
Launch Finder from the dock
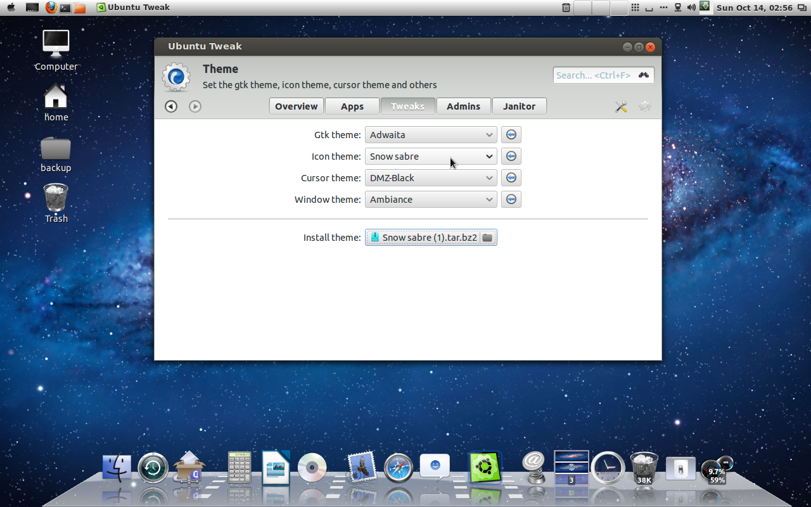coord(117,468)
